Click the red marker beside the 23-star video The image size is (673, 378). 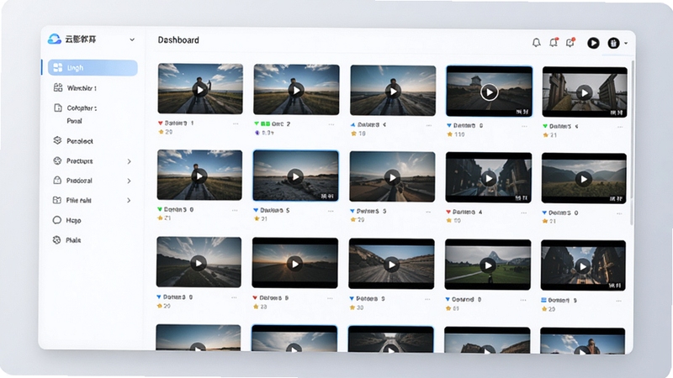click(x=255, y=297)
